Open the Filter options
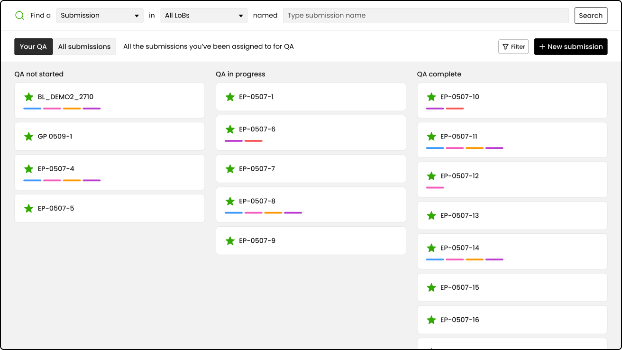 click(x=513, y=46)
